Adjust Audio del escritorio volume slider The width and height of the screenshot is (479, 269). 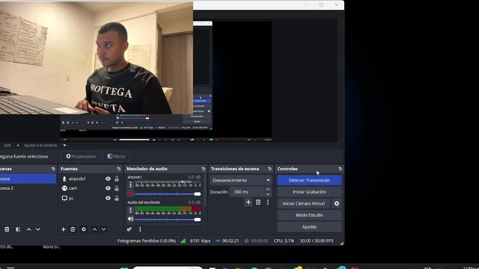(x=168, y=219)
